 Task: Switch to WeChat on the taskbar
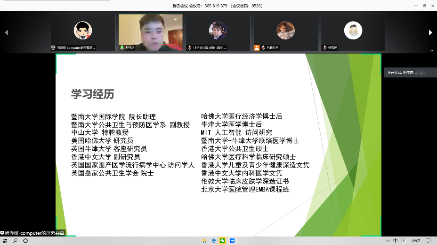[x=223, y=240]
